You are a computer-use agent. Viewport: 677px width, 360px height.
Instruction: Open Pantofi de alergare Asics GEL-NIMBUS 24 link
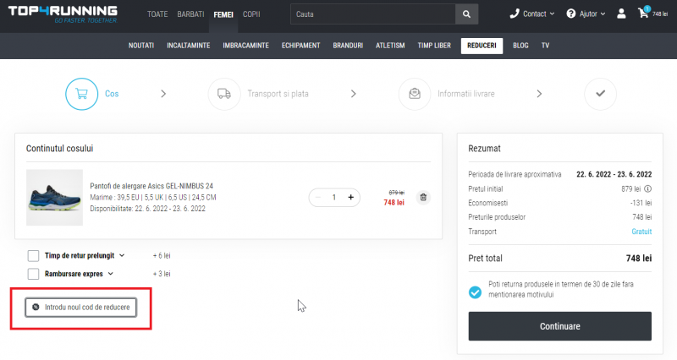(151, 186)
